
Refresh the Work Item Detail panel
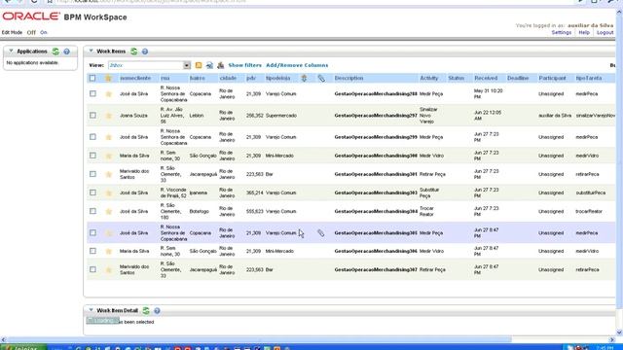tap(146, 310)
